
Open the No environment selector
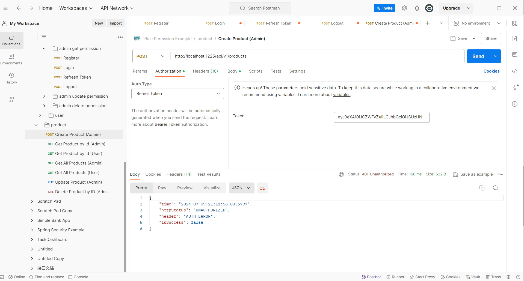477,23
